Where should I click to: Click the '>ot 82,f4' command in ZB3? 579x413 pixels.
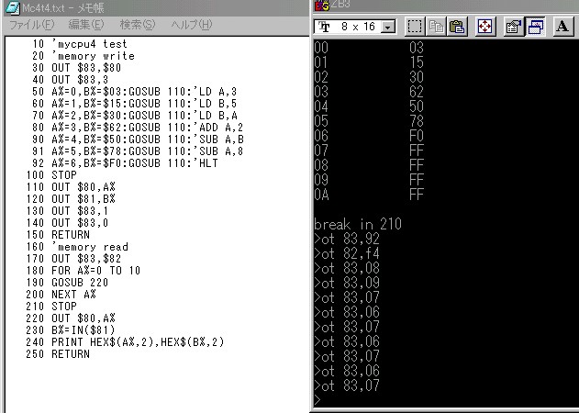(347, 254)
